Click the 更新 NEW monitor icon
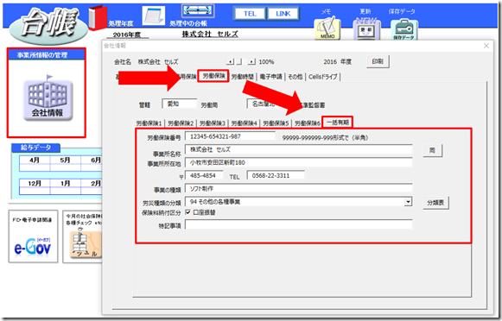Screen dimensions: 502x321 point(366,29)
